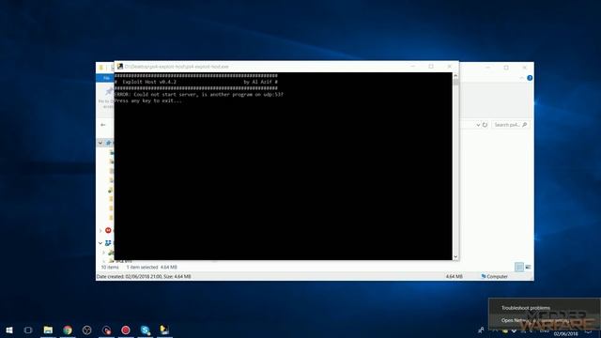601x338 pixels.
Task: Click the 'Search ps4...' box in Explorer
Action: pos(510,125)
